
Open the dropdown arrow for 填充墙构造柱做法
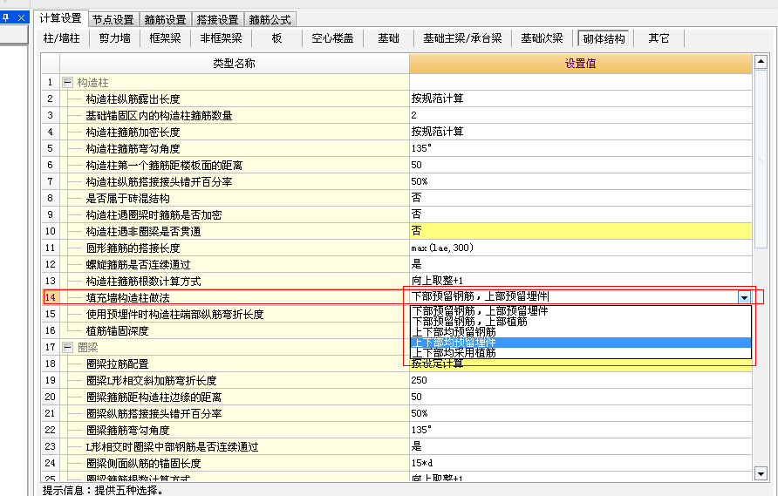point(744,297)
